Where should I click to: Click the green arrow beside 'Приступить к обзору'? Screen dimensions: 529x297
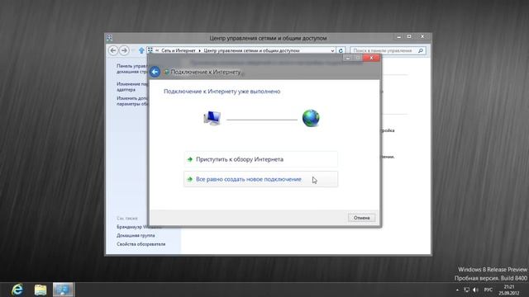click(190, 159)
